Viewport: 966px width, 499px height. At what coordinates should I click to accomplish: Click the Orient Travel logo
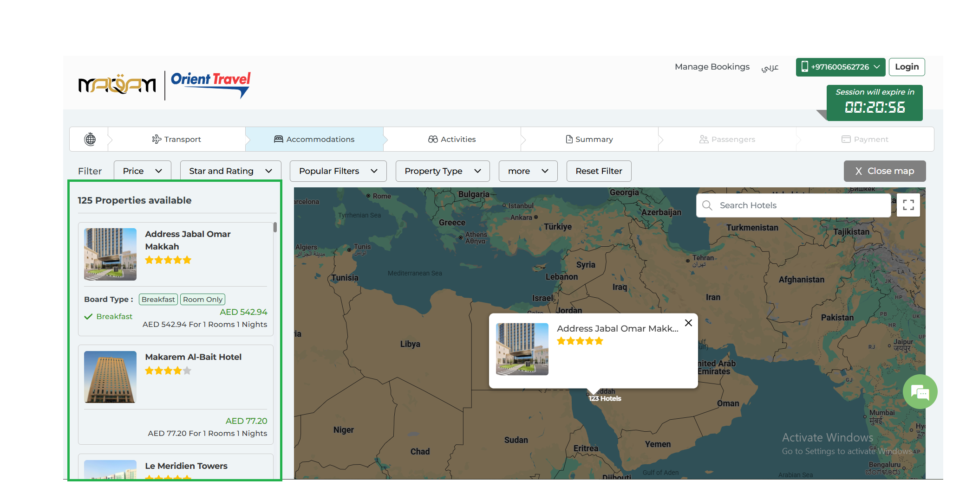[x=210, y=84]
